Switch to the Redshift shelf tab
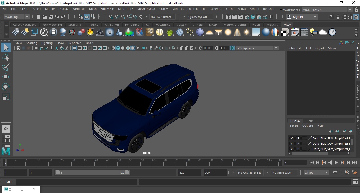The image size is (360, 193). click(272, 25)
